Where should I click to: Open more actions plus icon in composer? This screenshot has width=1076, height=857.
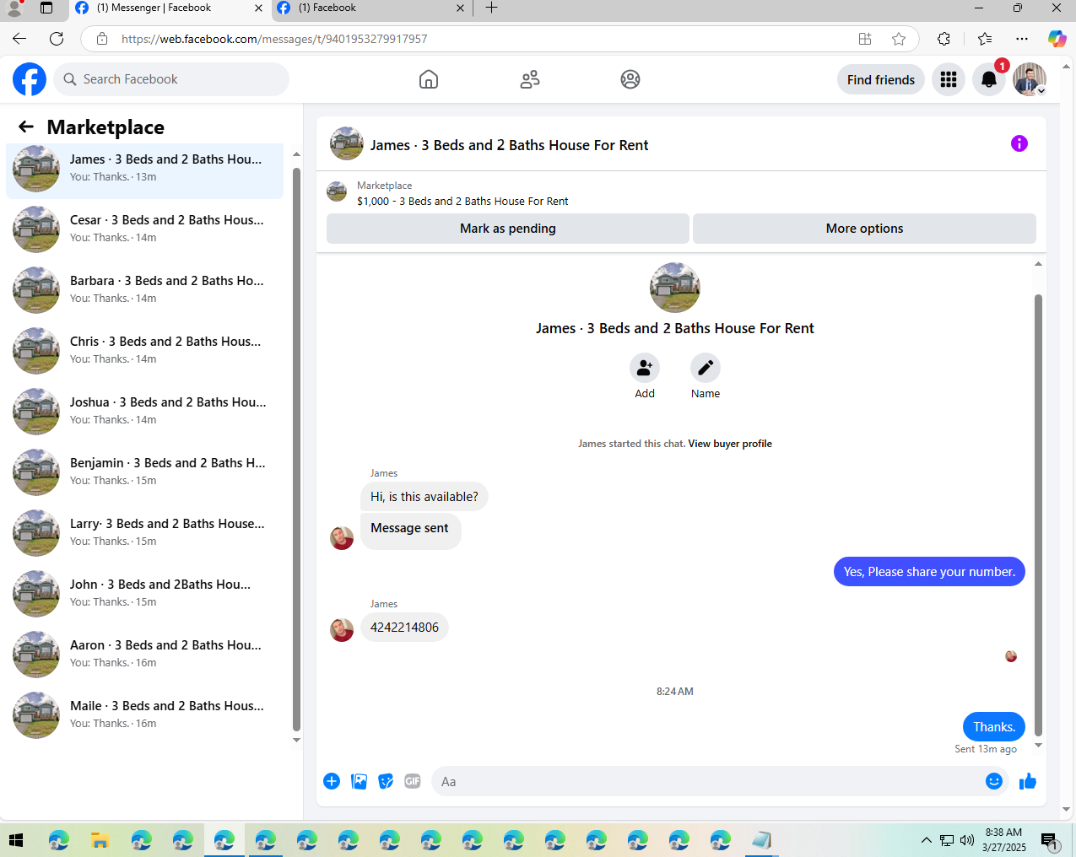332,781
